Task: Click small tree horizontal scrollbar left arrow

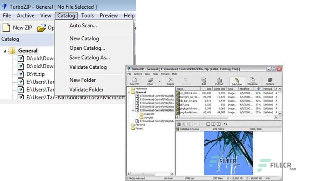Action: (x=129, y=174)
